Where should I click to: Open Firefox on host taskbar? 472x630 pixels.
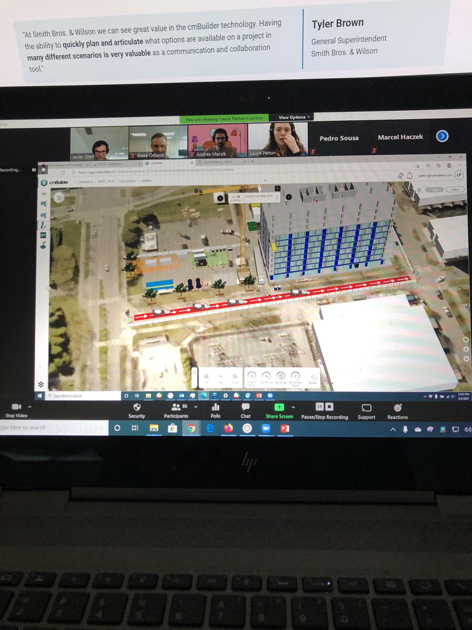click(x=228, y=428)
